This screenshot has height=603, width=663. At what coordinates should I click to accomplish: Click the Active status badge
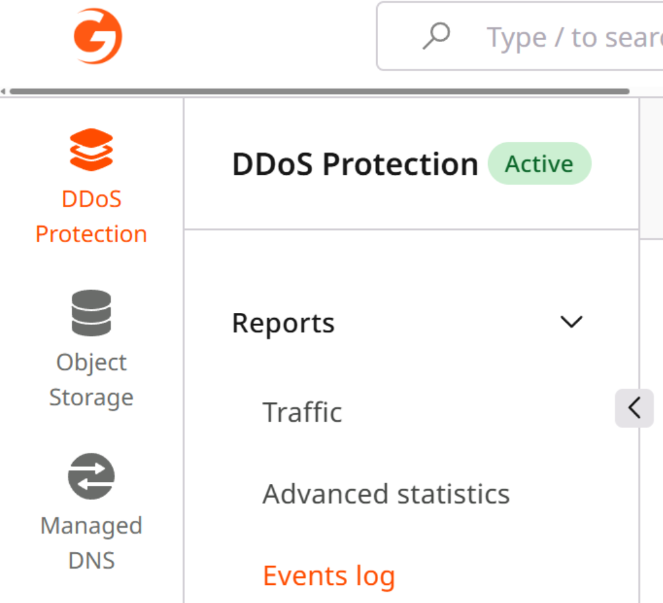pyautogui.click(x=539, y=163)
